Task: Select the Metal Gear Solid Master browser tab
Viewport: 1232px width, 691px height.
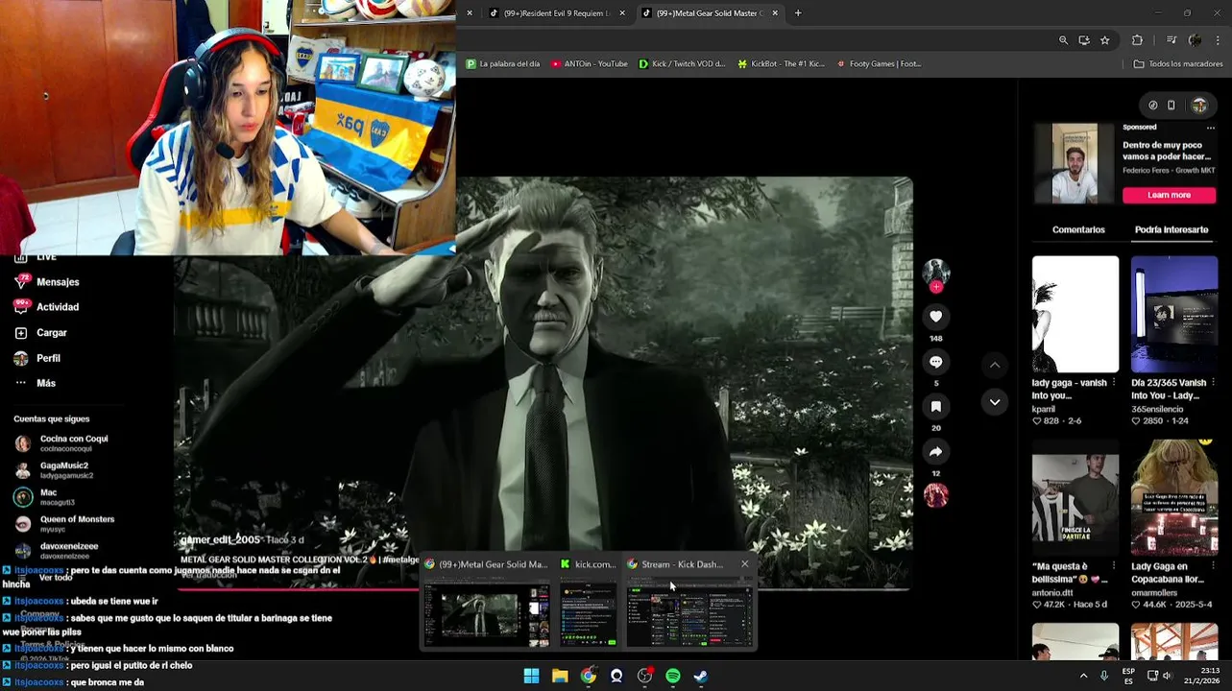Action: tap(709, 13)
